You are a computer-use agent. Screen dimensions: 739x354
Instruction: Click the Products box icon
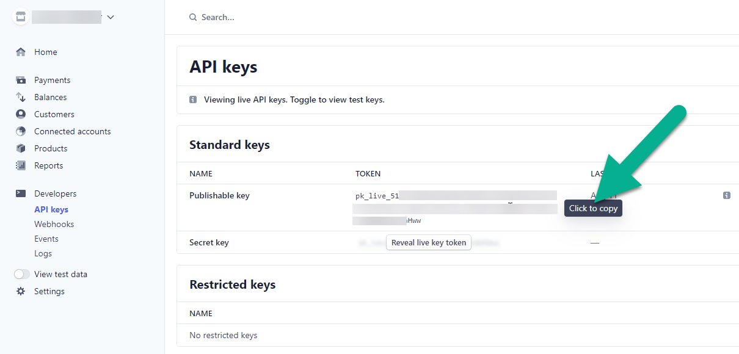pyautogui.click(x=21, y=148)
